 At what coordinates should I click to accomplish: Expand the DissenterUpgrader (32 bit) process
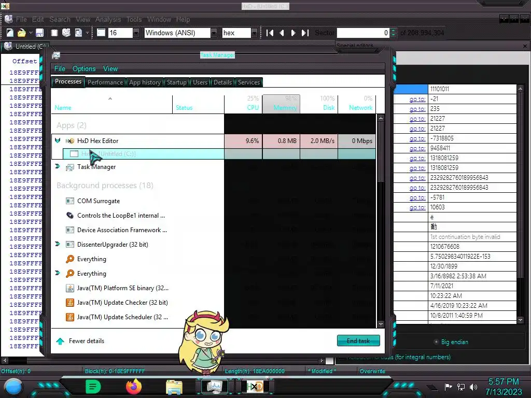pyautogui.click(x=58, y=244)
